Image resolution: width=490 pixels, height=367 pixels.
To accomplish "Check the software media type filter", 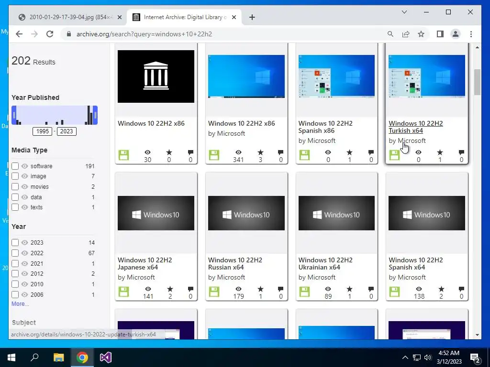I will tap(15, 166).
